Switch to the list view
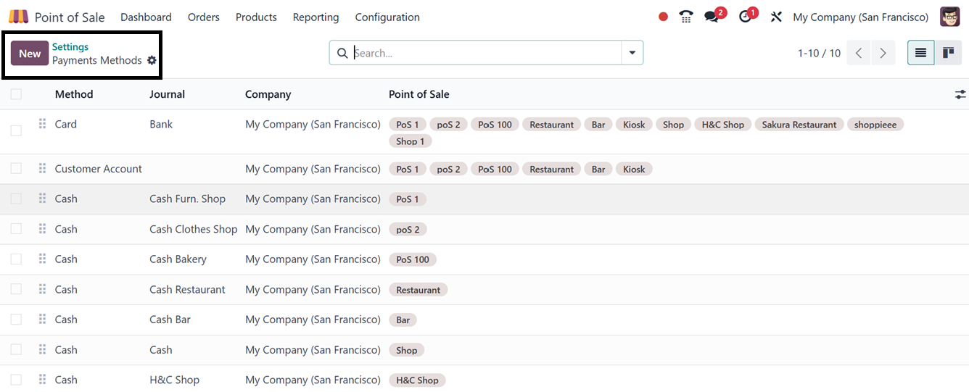Viewport: 969px width, 392px height. tap(920, 53)
